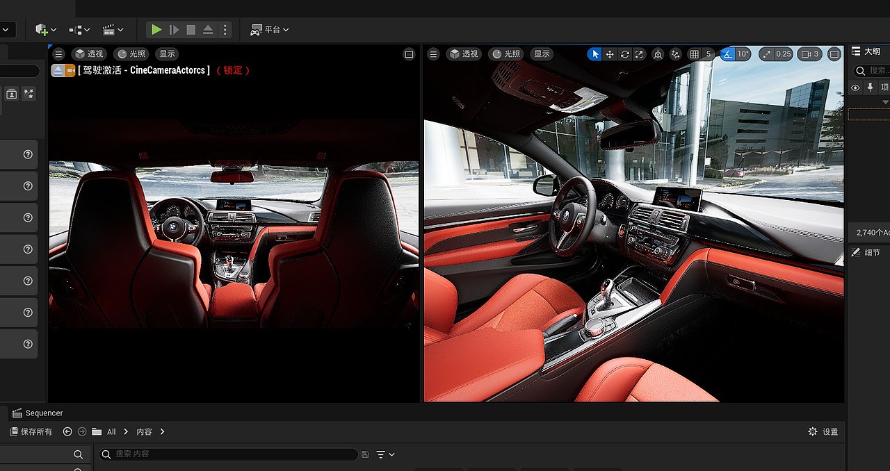Screen dimensions: 890x471
Task: Click the folder icon before All
Action: pyautogui.click(x=97, y=431)
